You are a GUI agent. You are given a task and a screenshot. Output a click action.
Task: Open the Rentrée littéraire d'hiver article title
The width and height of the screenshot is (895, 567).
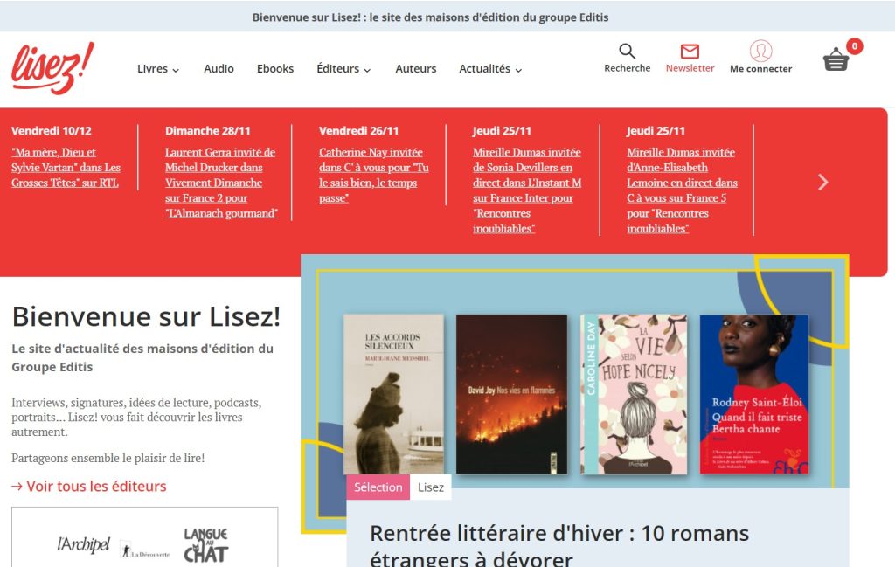point(559,545)
